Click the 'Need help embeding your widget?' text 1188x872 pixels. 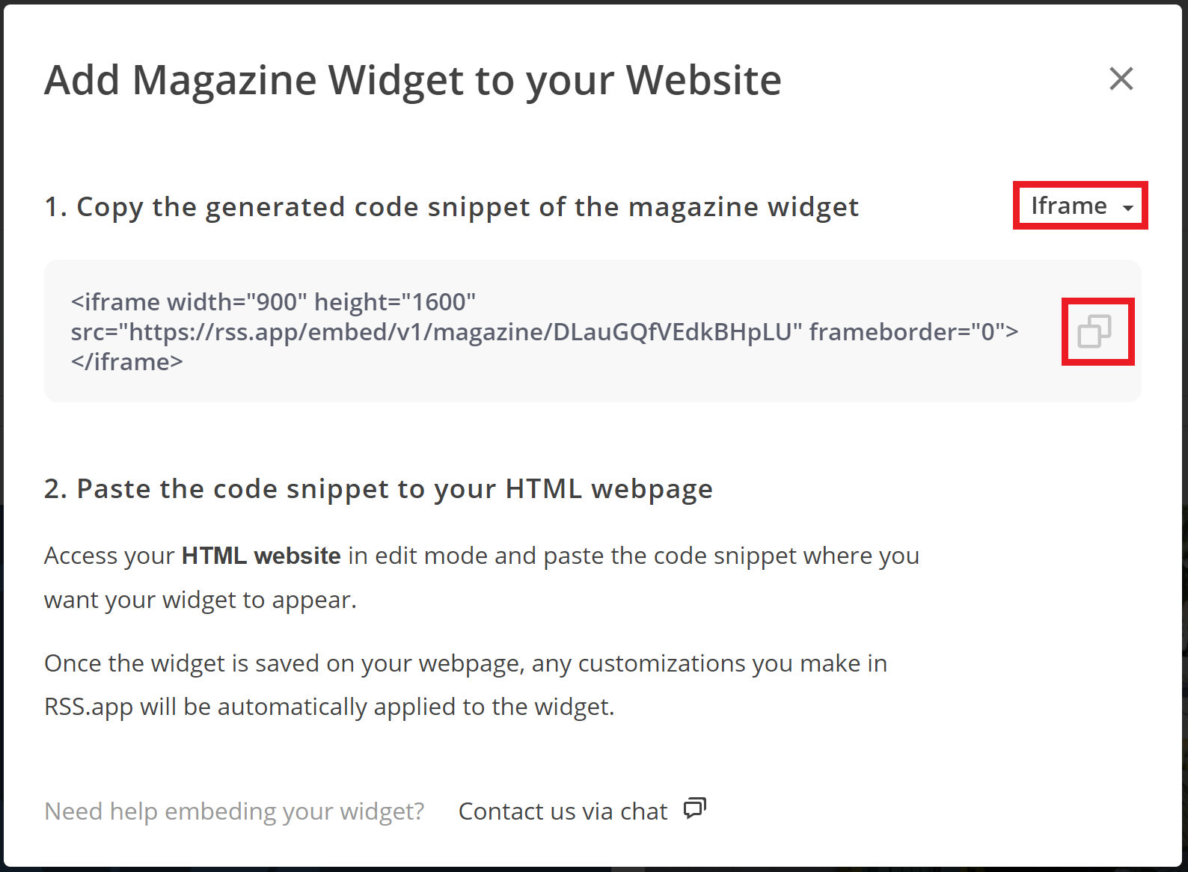point(234,811)
